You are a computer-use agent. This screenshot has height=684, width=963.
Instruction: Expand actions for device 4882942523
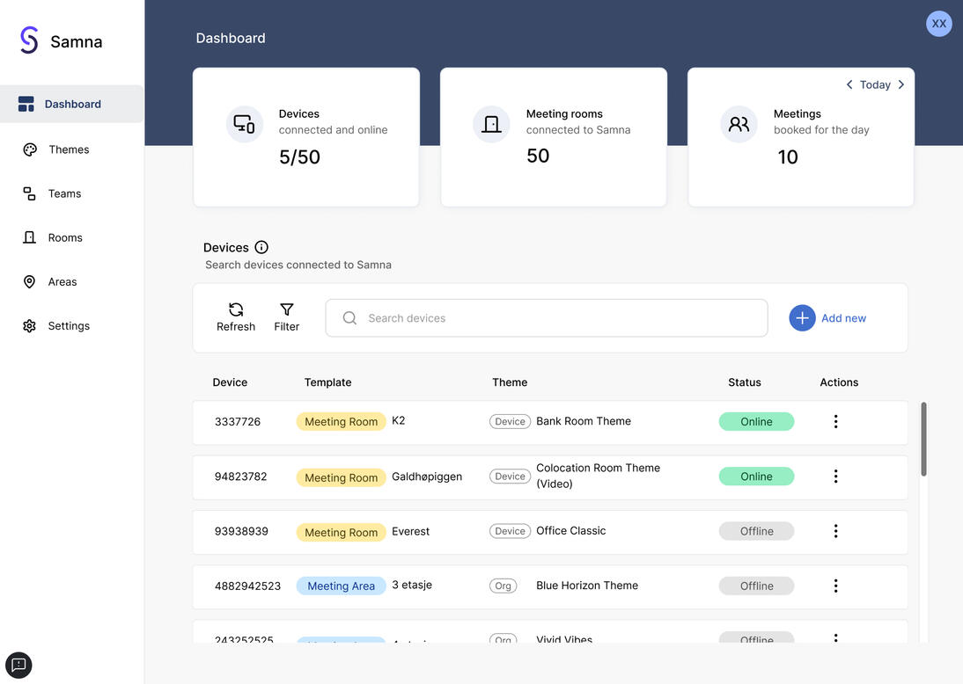(835, 586)
